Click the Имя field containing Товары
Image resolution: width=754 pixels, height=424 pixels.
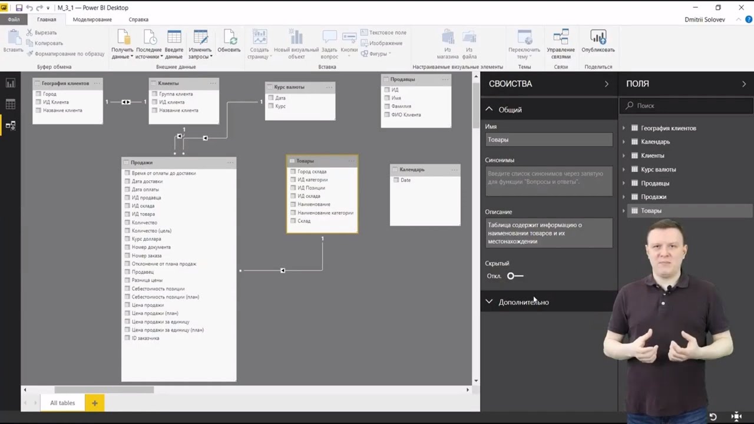[548, 140]
